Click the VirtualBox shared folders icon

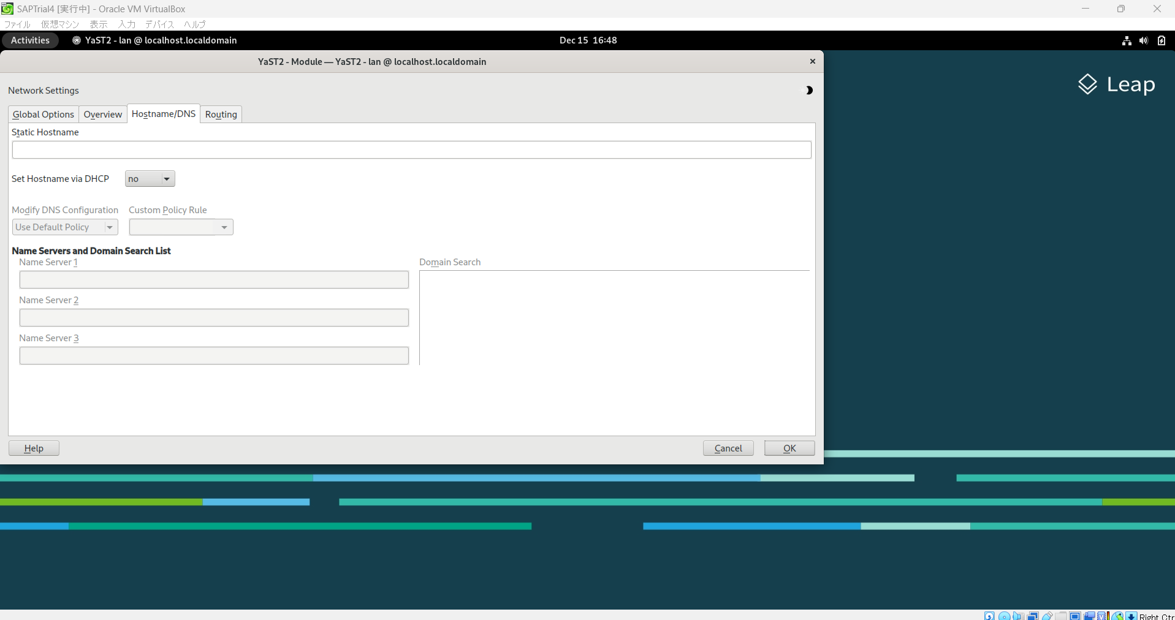click(x=1061, y=616)
